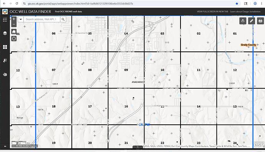The width and height of the screenshot is (265, 152).
Task: Open the Layer List in the sidebar
Action: click(x=5, y=33)
